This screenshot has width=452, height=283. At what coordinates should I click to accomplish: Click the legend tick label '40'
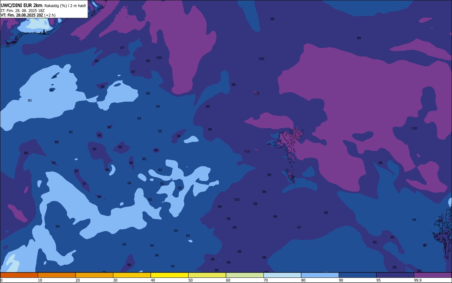153,280
